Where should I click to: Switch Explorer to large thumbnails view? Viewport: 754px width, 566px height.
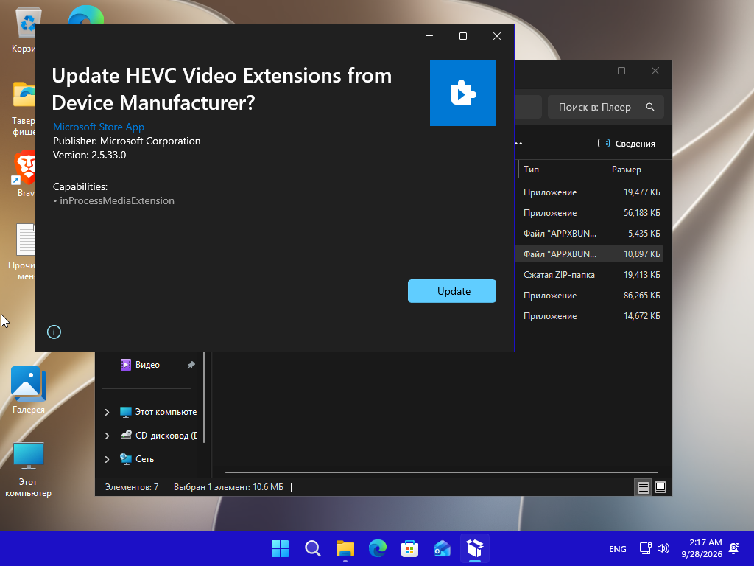coord(660,487)
